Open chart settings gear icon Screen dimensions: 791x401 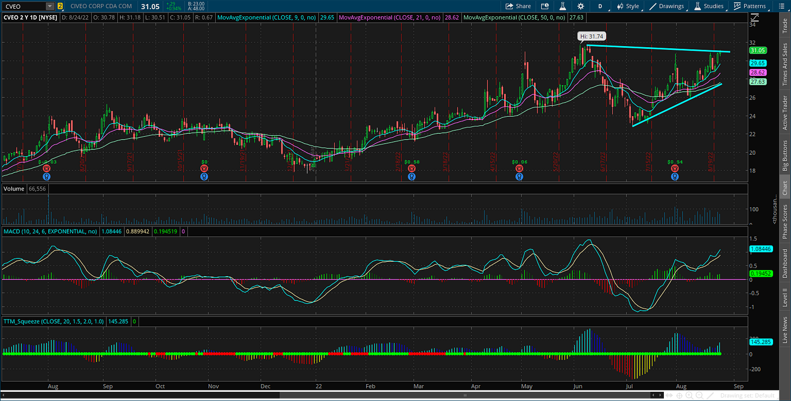pyautogui.click(x=581, y=7)
